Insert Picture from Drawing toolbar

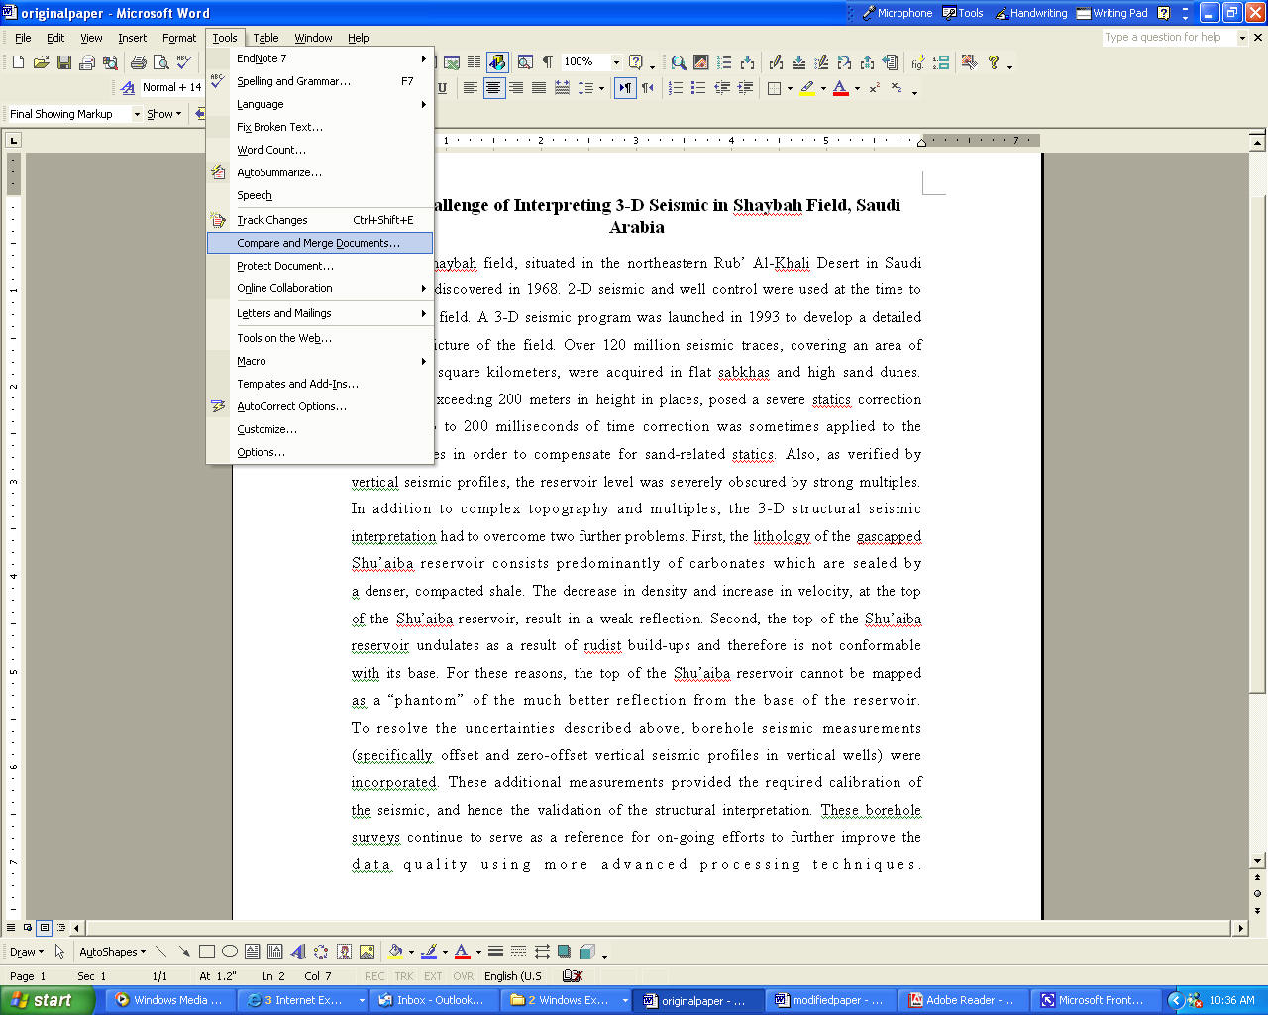coord(367,952)
